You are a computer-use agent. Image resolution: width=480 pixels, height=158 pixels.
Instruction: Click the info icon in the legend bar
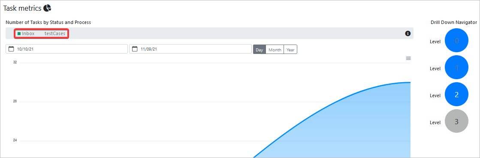408,33
